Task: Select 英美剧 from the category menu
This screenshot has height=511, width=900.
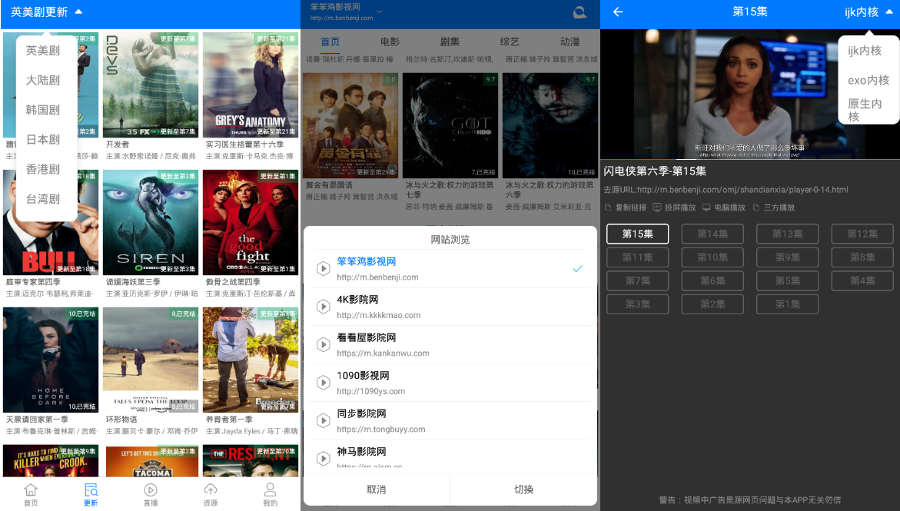Action: [43, 51]
